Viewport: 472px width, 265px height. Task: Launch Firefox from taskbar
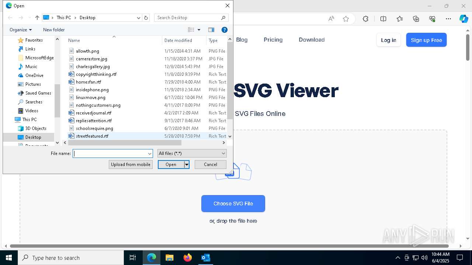[x=188, y=258]
